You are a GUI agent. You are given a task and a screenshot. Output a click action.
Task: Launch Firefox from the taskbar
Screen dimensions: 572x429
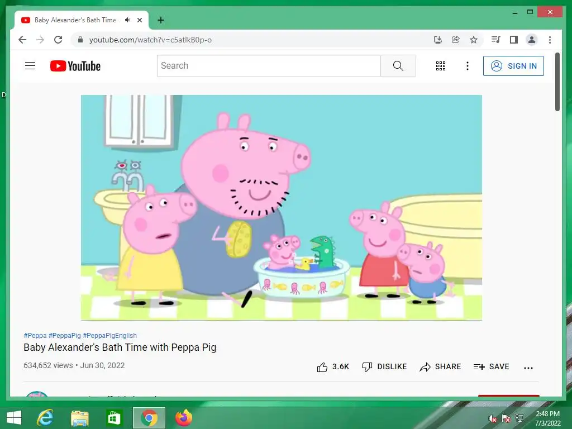click(x=183, y=418)
